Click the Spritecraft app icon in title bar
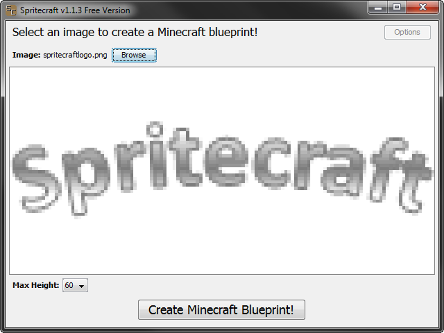 [x=11, y=10]
